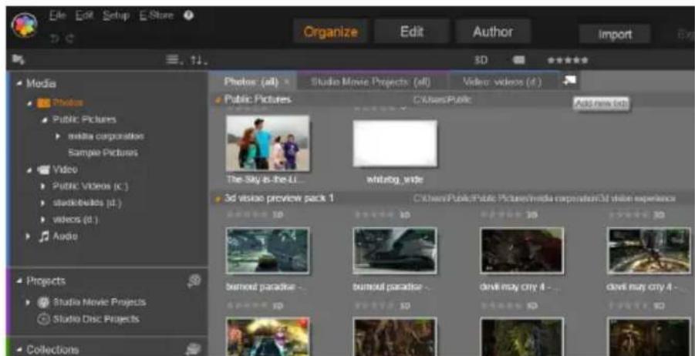695x356 pixels.
Task: Expand videos (d:) folder
Action: [x=43, y=220]
